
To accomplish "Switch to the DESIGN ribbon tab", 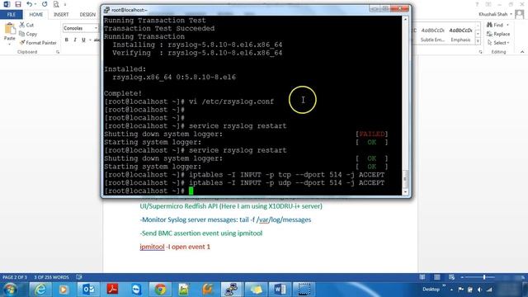I will tap(87, 15).
